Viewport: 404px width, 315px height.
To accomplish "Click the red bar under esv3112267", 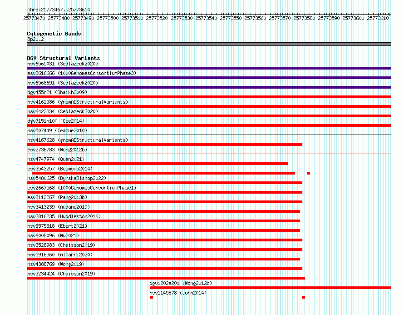I will (x=164, y=202).
